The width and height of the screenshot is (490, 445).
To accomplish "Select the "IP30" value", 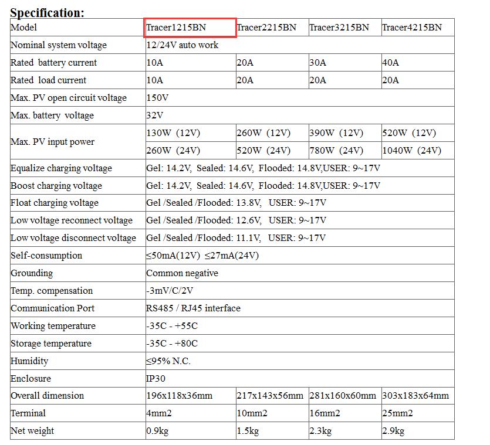I will click(x=156, y=379).
